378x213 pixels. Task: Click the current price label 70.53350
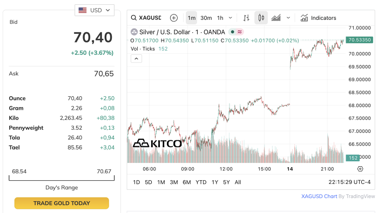(x=360, y=40)
